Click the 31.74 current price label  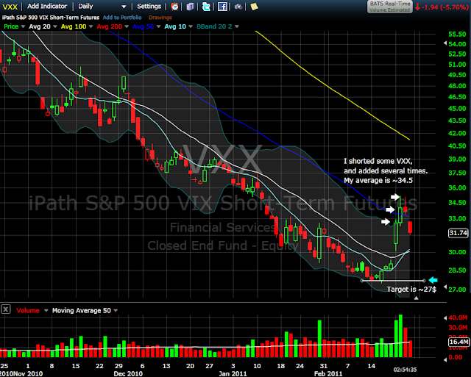point(458,233)
